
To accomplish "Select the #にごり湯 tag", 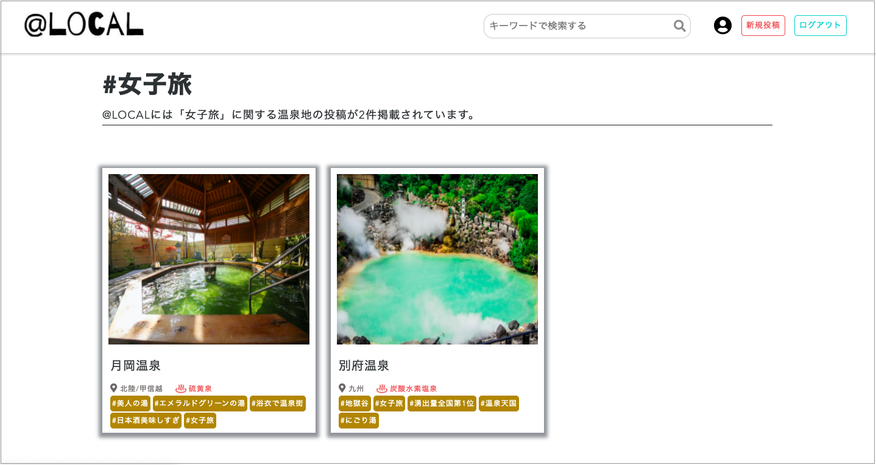I will (x=358, y=421).
